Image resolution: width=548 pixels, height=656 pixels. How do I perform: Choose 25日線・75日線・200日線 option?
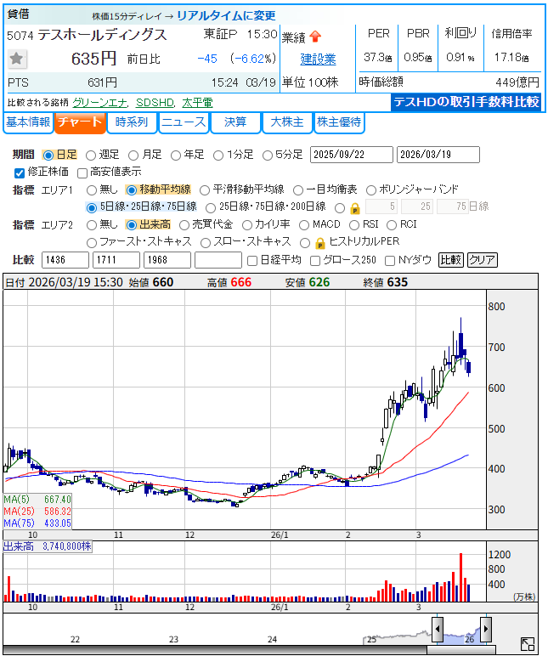click(211, 207)
